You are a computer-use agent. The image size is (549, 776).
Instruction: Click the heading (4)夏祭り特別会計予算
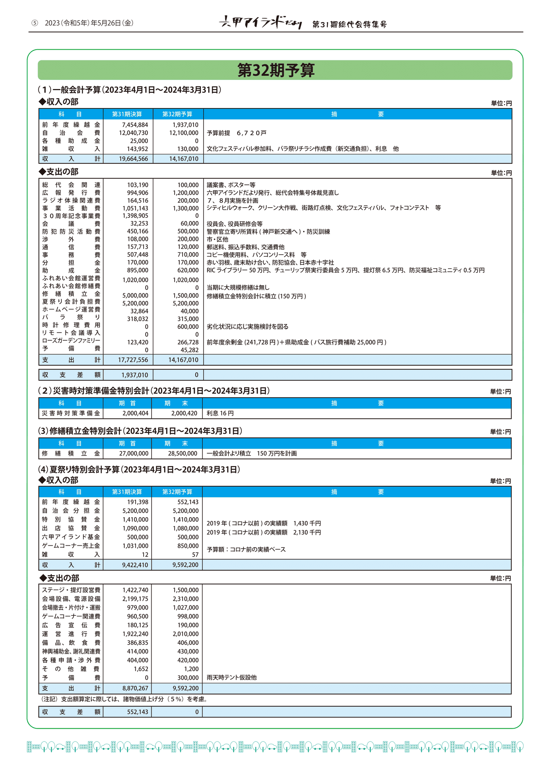(139, 469)
